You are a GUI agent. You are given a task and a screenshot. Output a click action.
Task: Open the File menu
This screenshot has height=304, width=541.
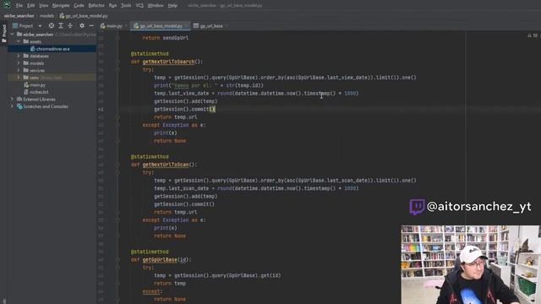click(19, 6)
